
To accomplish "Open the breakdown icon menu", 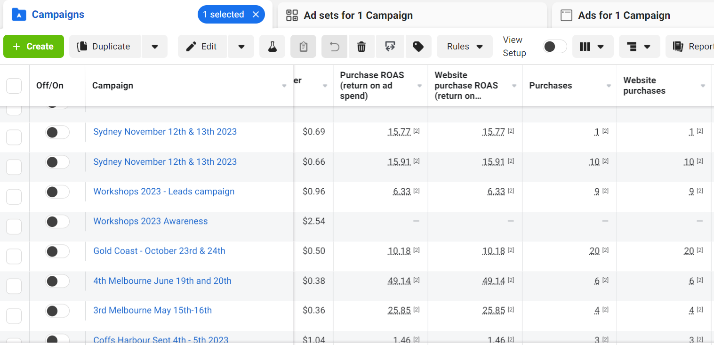I will click(x=639, y=47).
